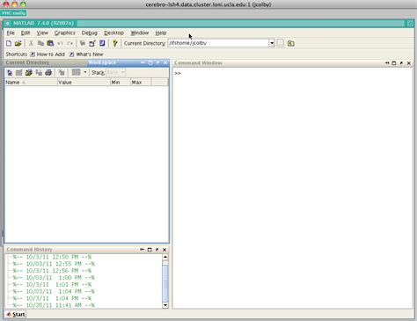This screenshot has height=321, width=417.
Task: Open the Profiler icon in the toolbar
Action: (x=102, y=43)
